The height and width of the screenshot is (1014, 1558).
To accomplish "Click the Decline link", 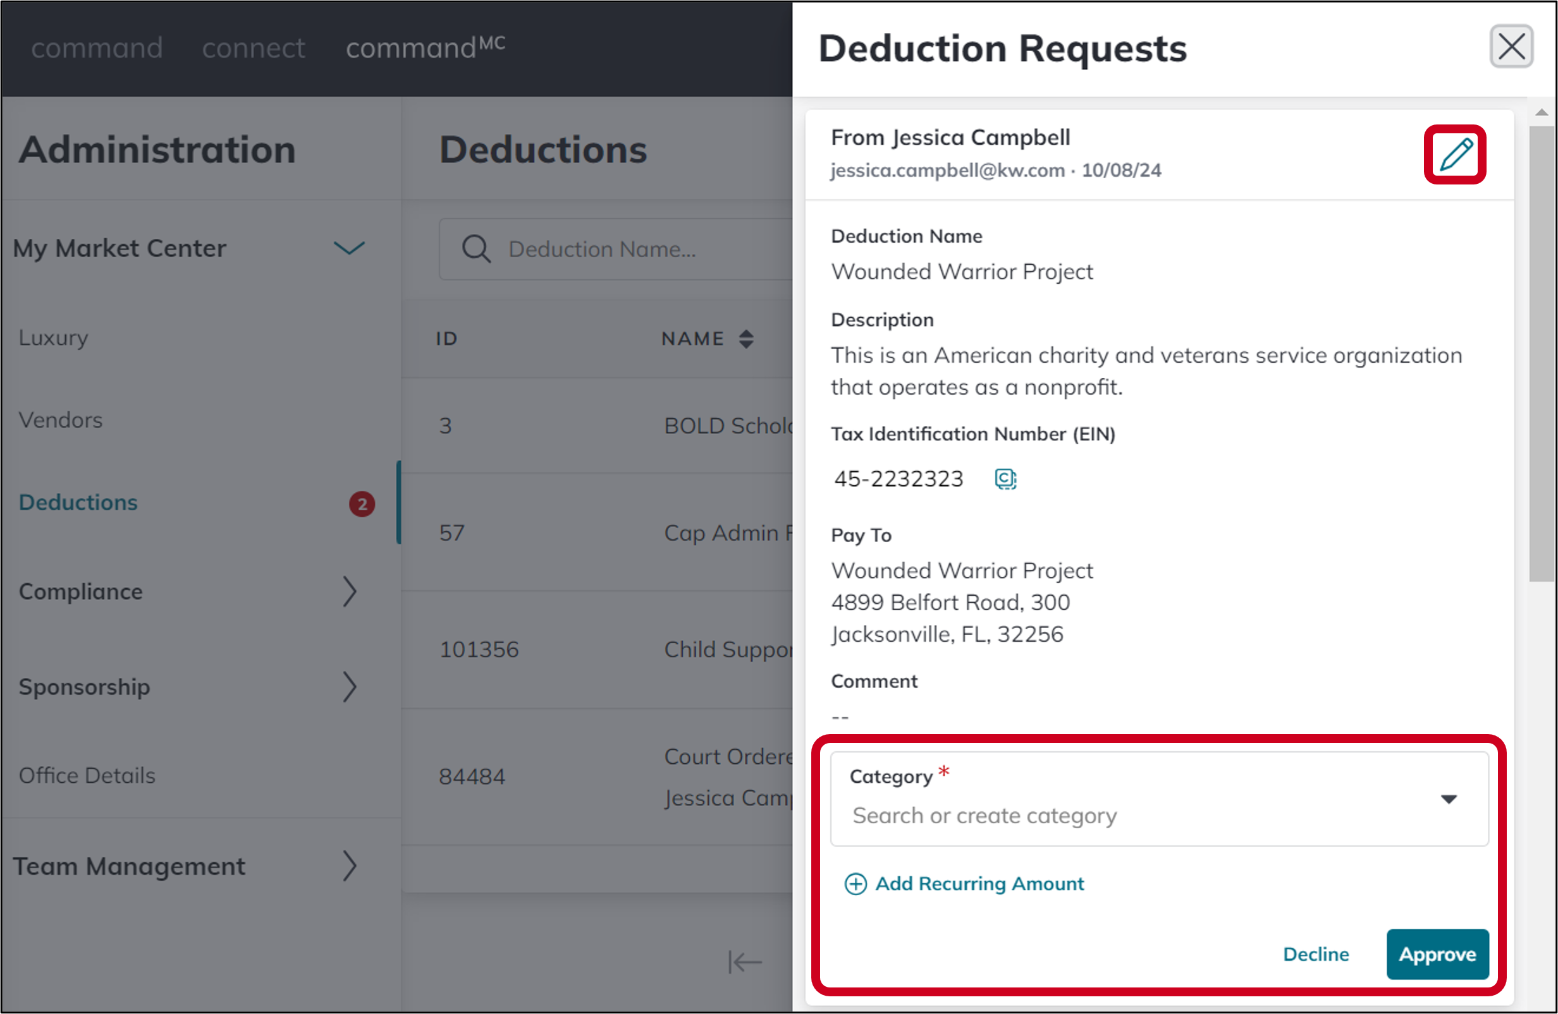I will click(1316, 955).
